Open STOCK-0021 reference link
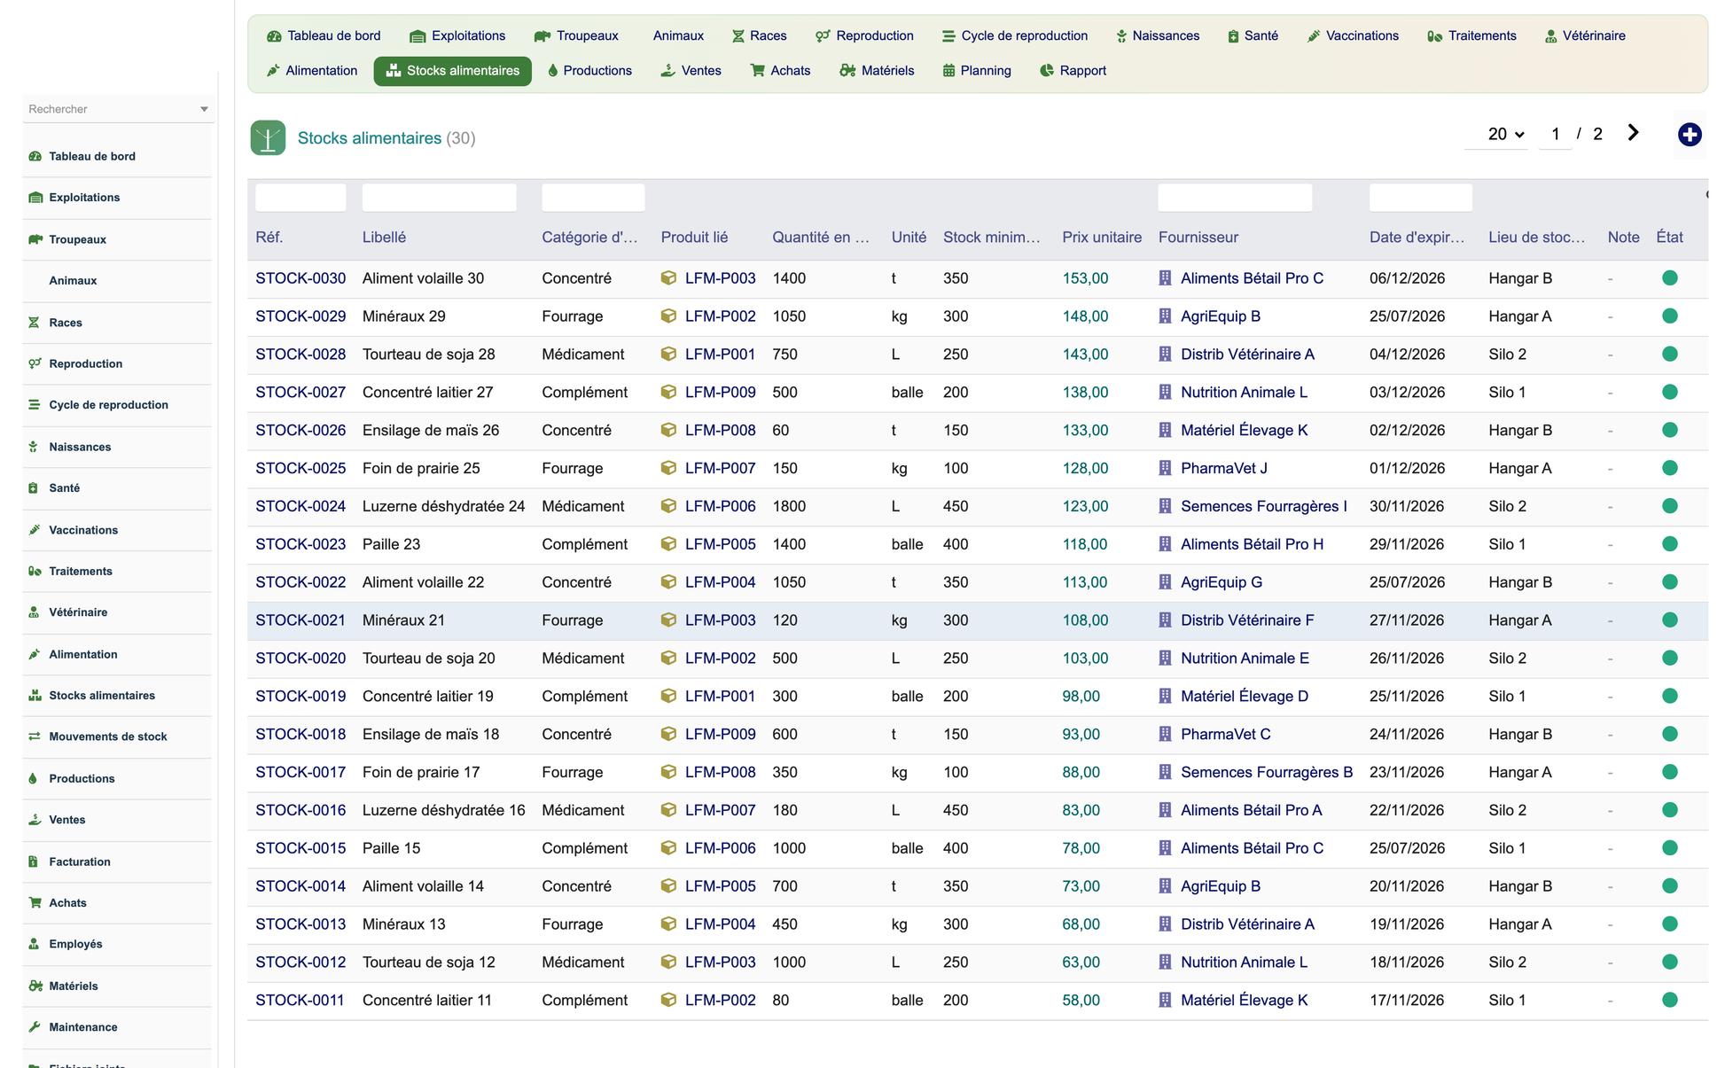Viewport: 1725px width, 1068px height. pos(301,620)
